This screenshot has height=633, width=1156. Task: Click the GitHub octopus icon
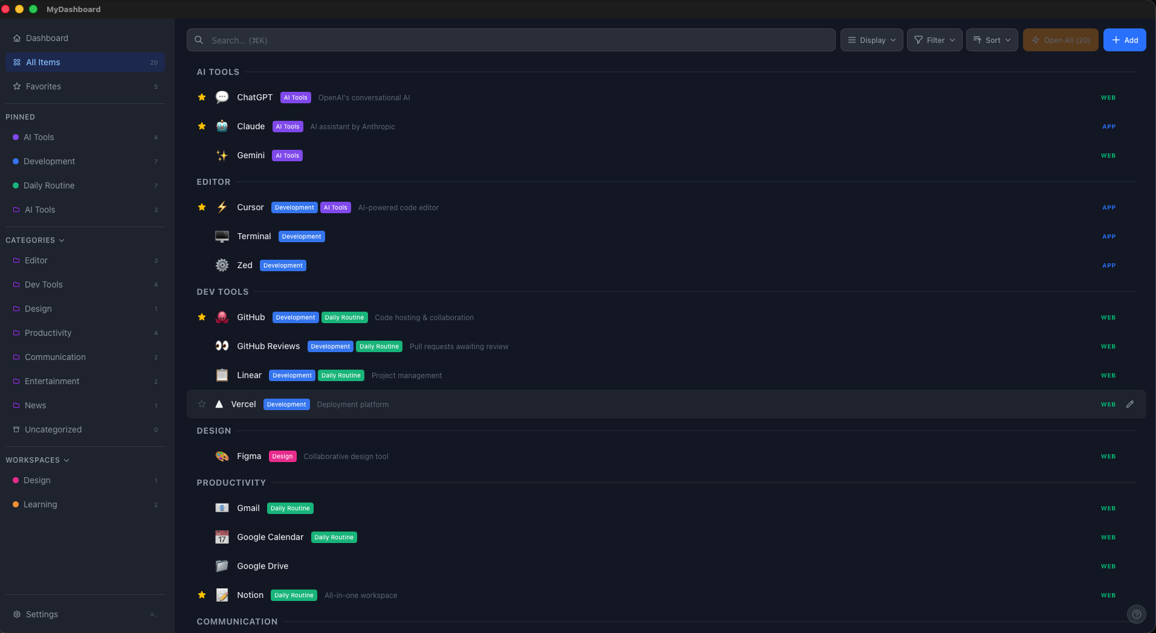222,317
